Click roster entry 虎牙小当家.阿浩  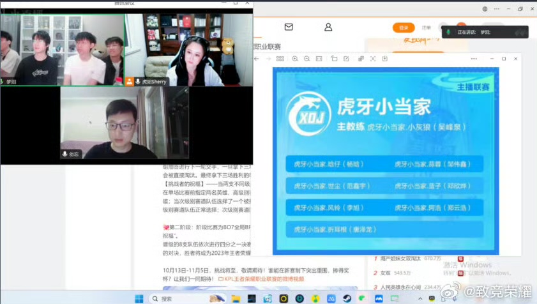(x=432, y=208)
